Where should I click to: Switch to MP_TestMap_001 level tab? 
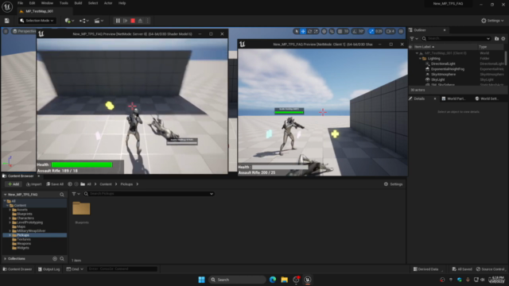point(39,11)
